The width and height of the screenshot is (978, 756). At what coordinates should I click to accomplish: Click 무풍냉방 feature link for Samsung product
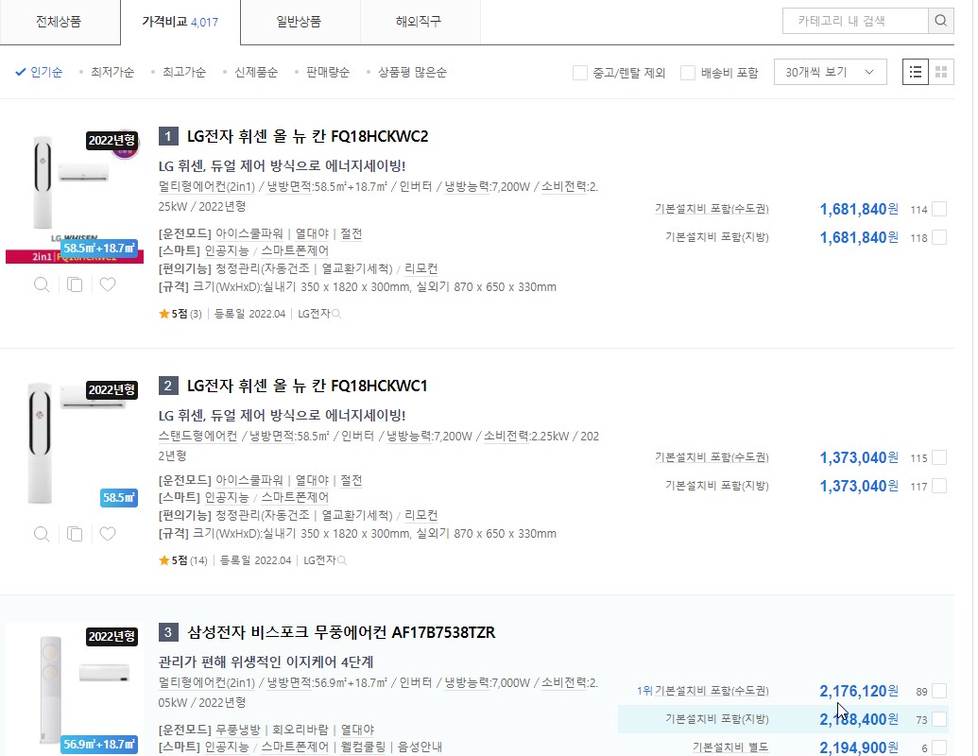(x=237, y=730)
